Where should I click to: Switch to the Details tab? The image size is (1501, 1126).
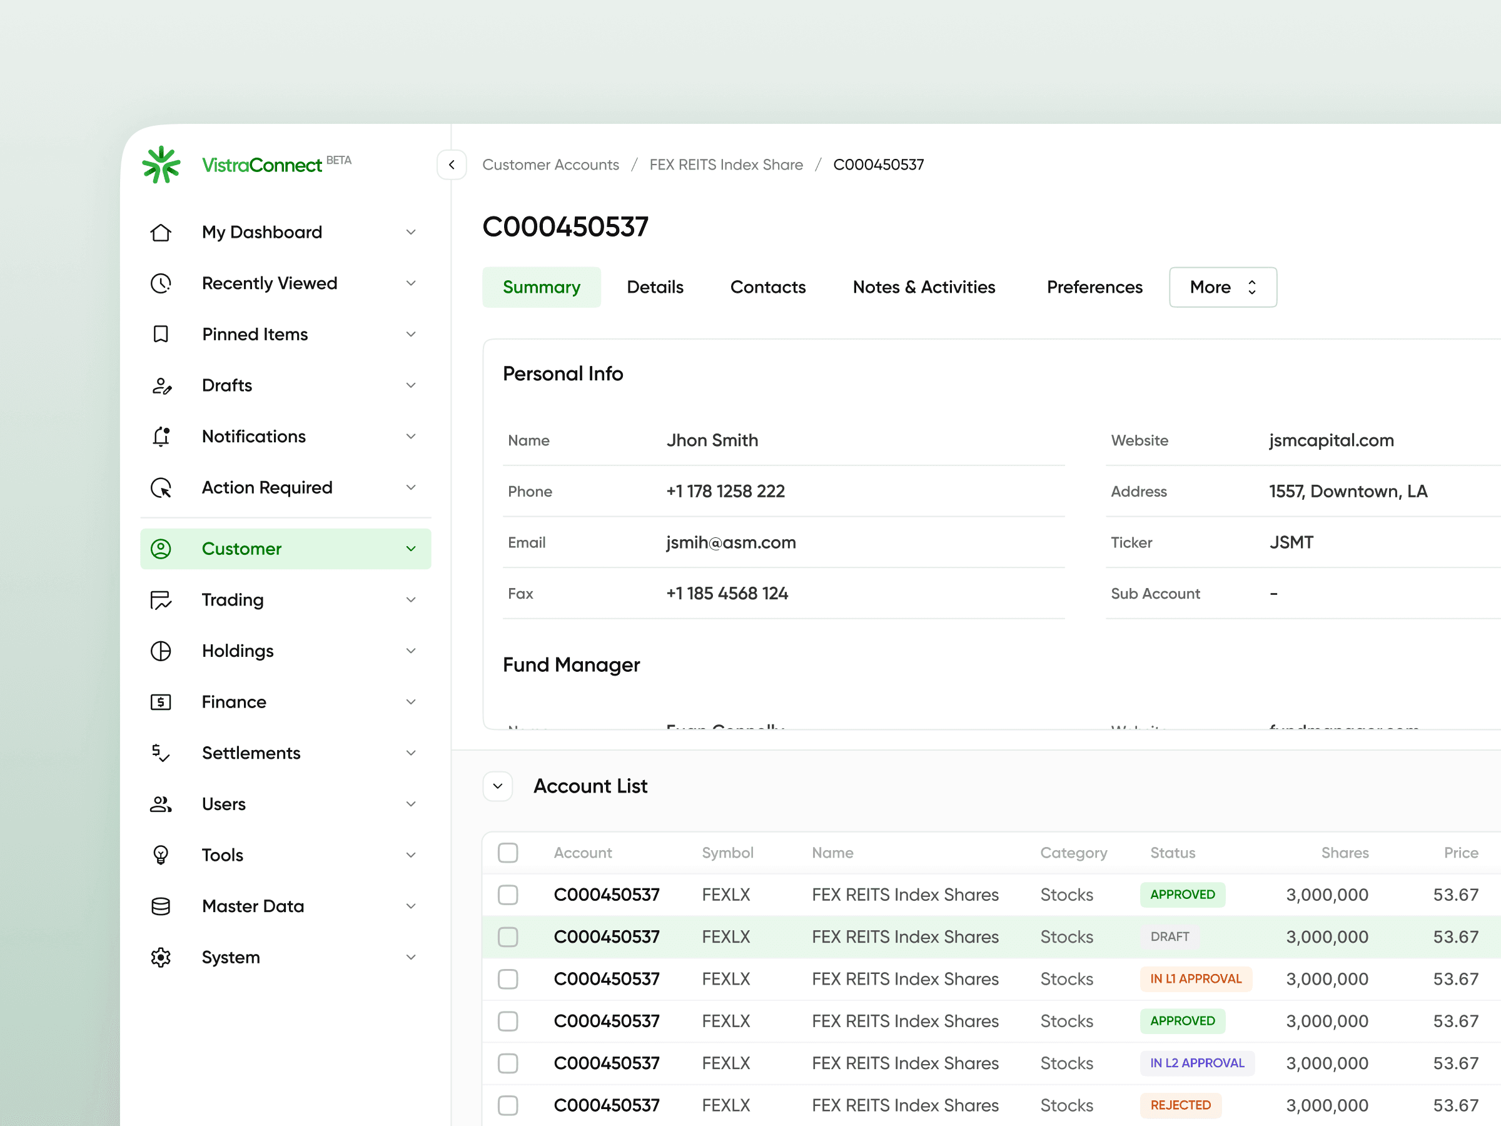click(x=655, y=287)
